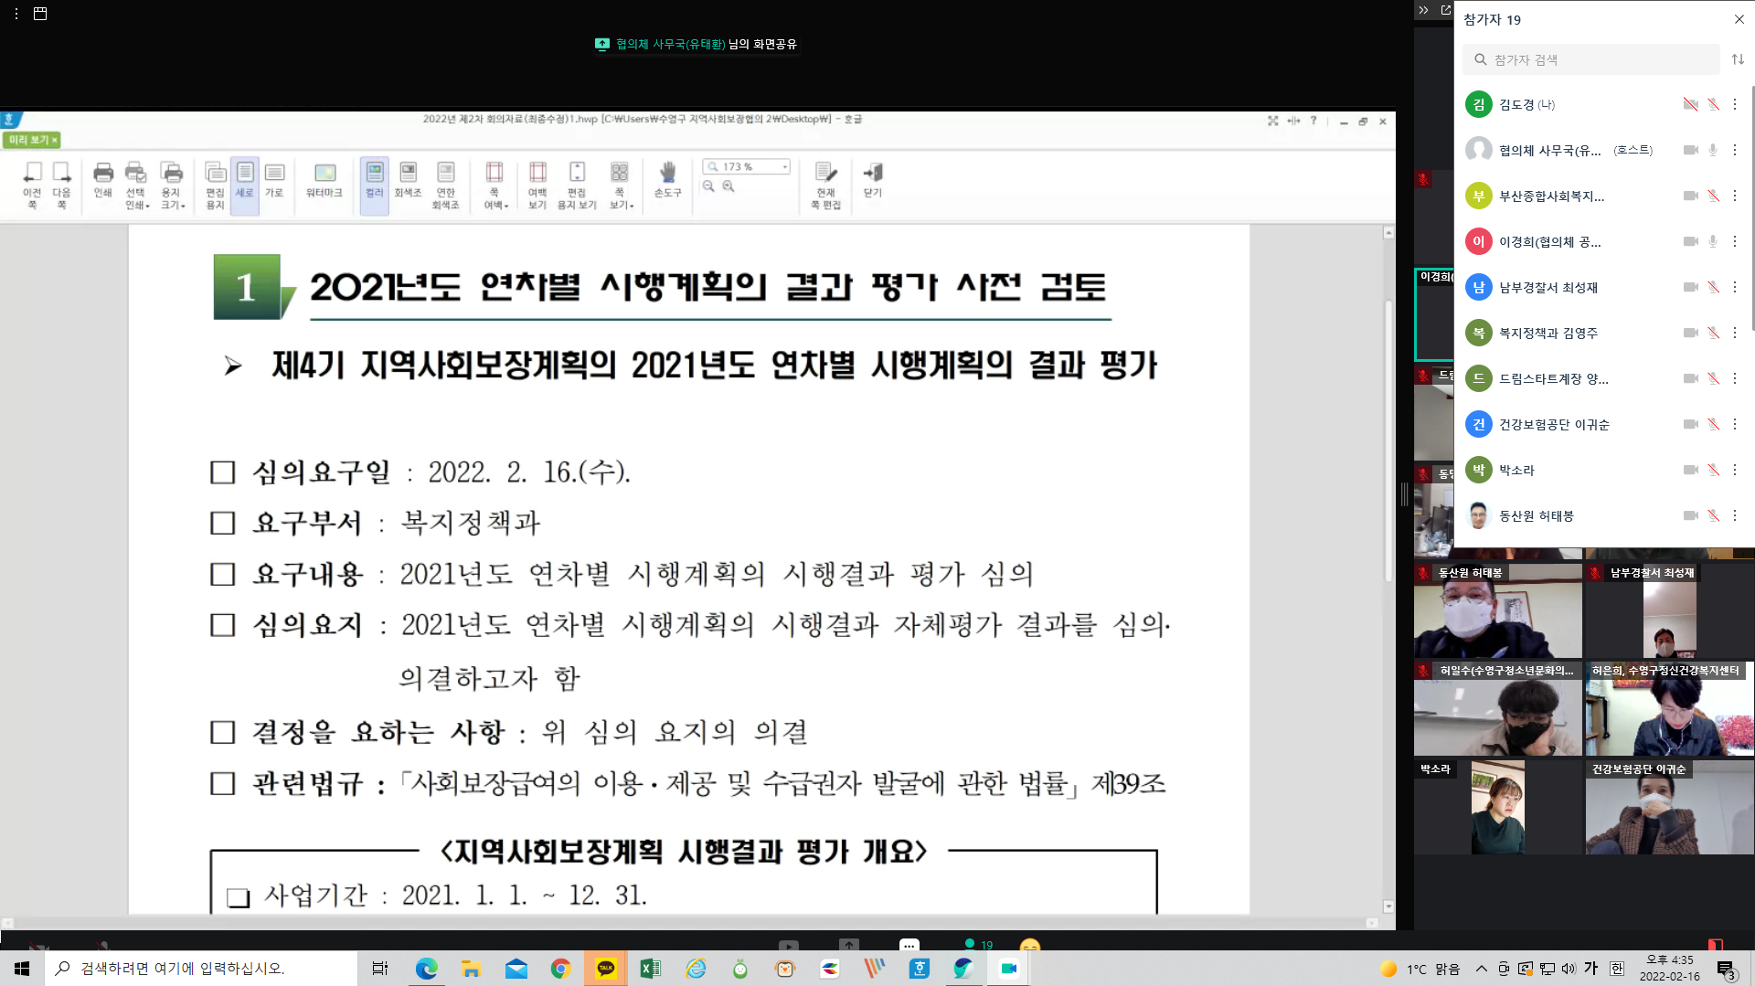Go to previous page in print preview

pyautogui.click(x=32, y=186)
